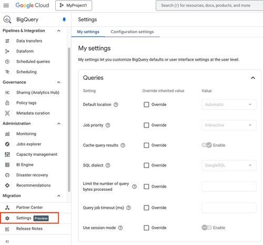Open help for Use session mode
The width and height of the screenshot is (263, 245).
click(x=120, y=228)
